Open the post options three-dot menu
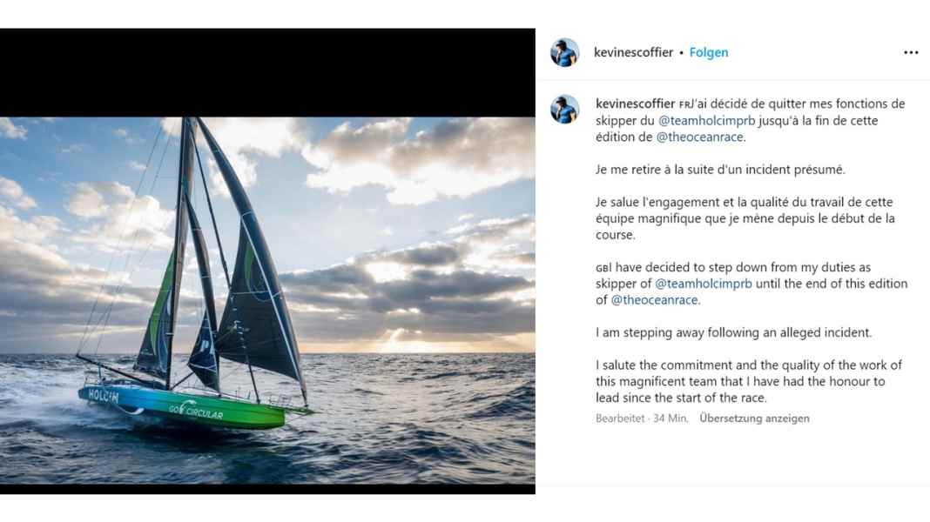This screenshot has height=522, width=930. click(909, 52)
